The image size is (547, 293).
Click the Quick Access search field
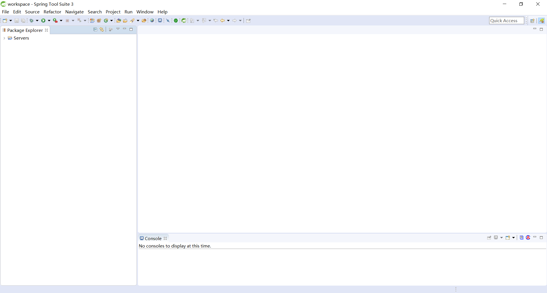tap(507, 20)
